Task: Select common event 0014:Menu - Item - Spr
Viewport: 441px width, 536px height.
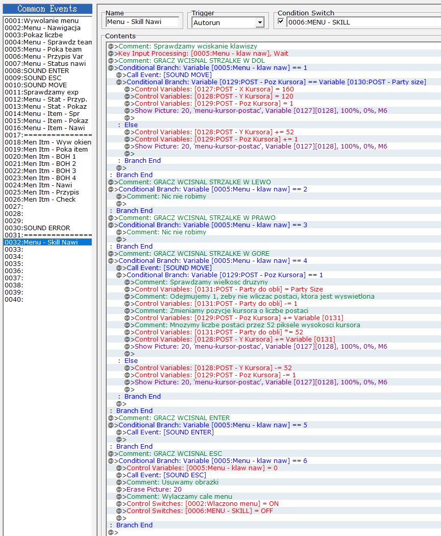Action: coord(47,114)
